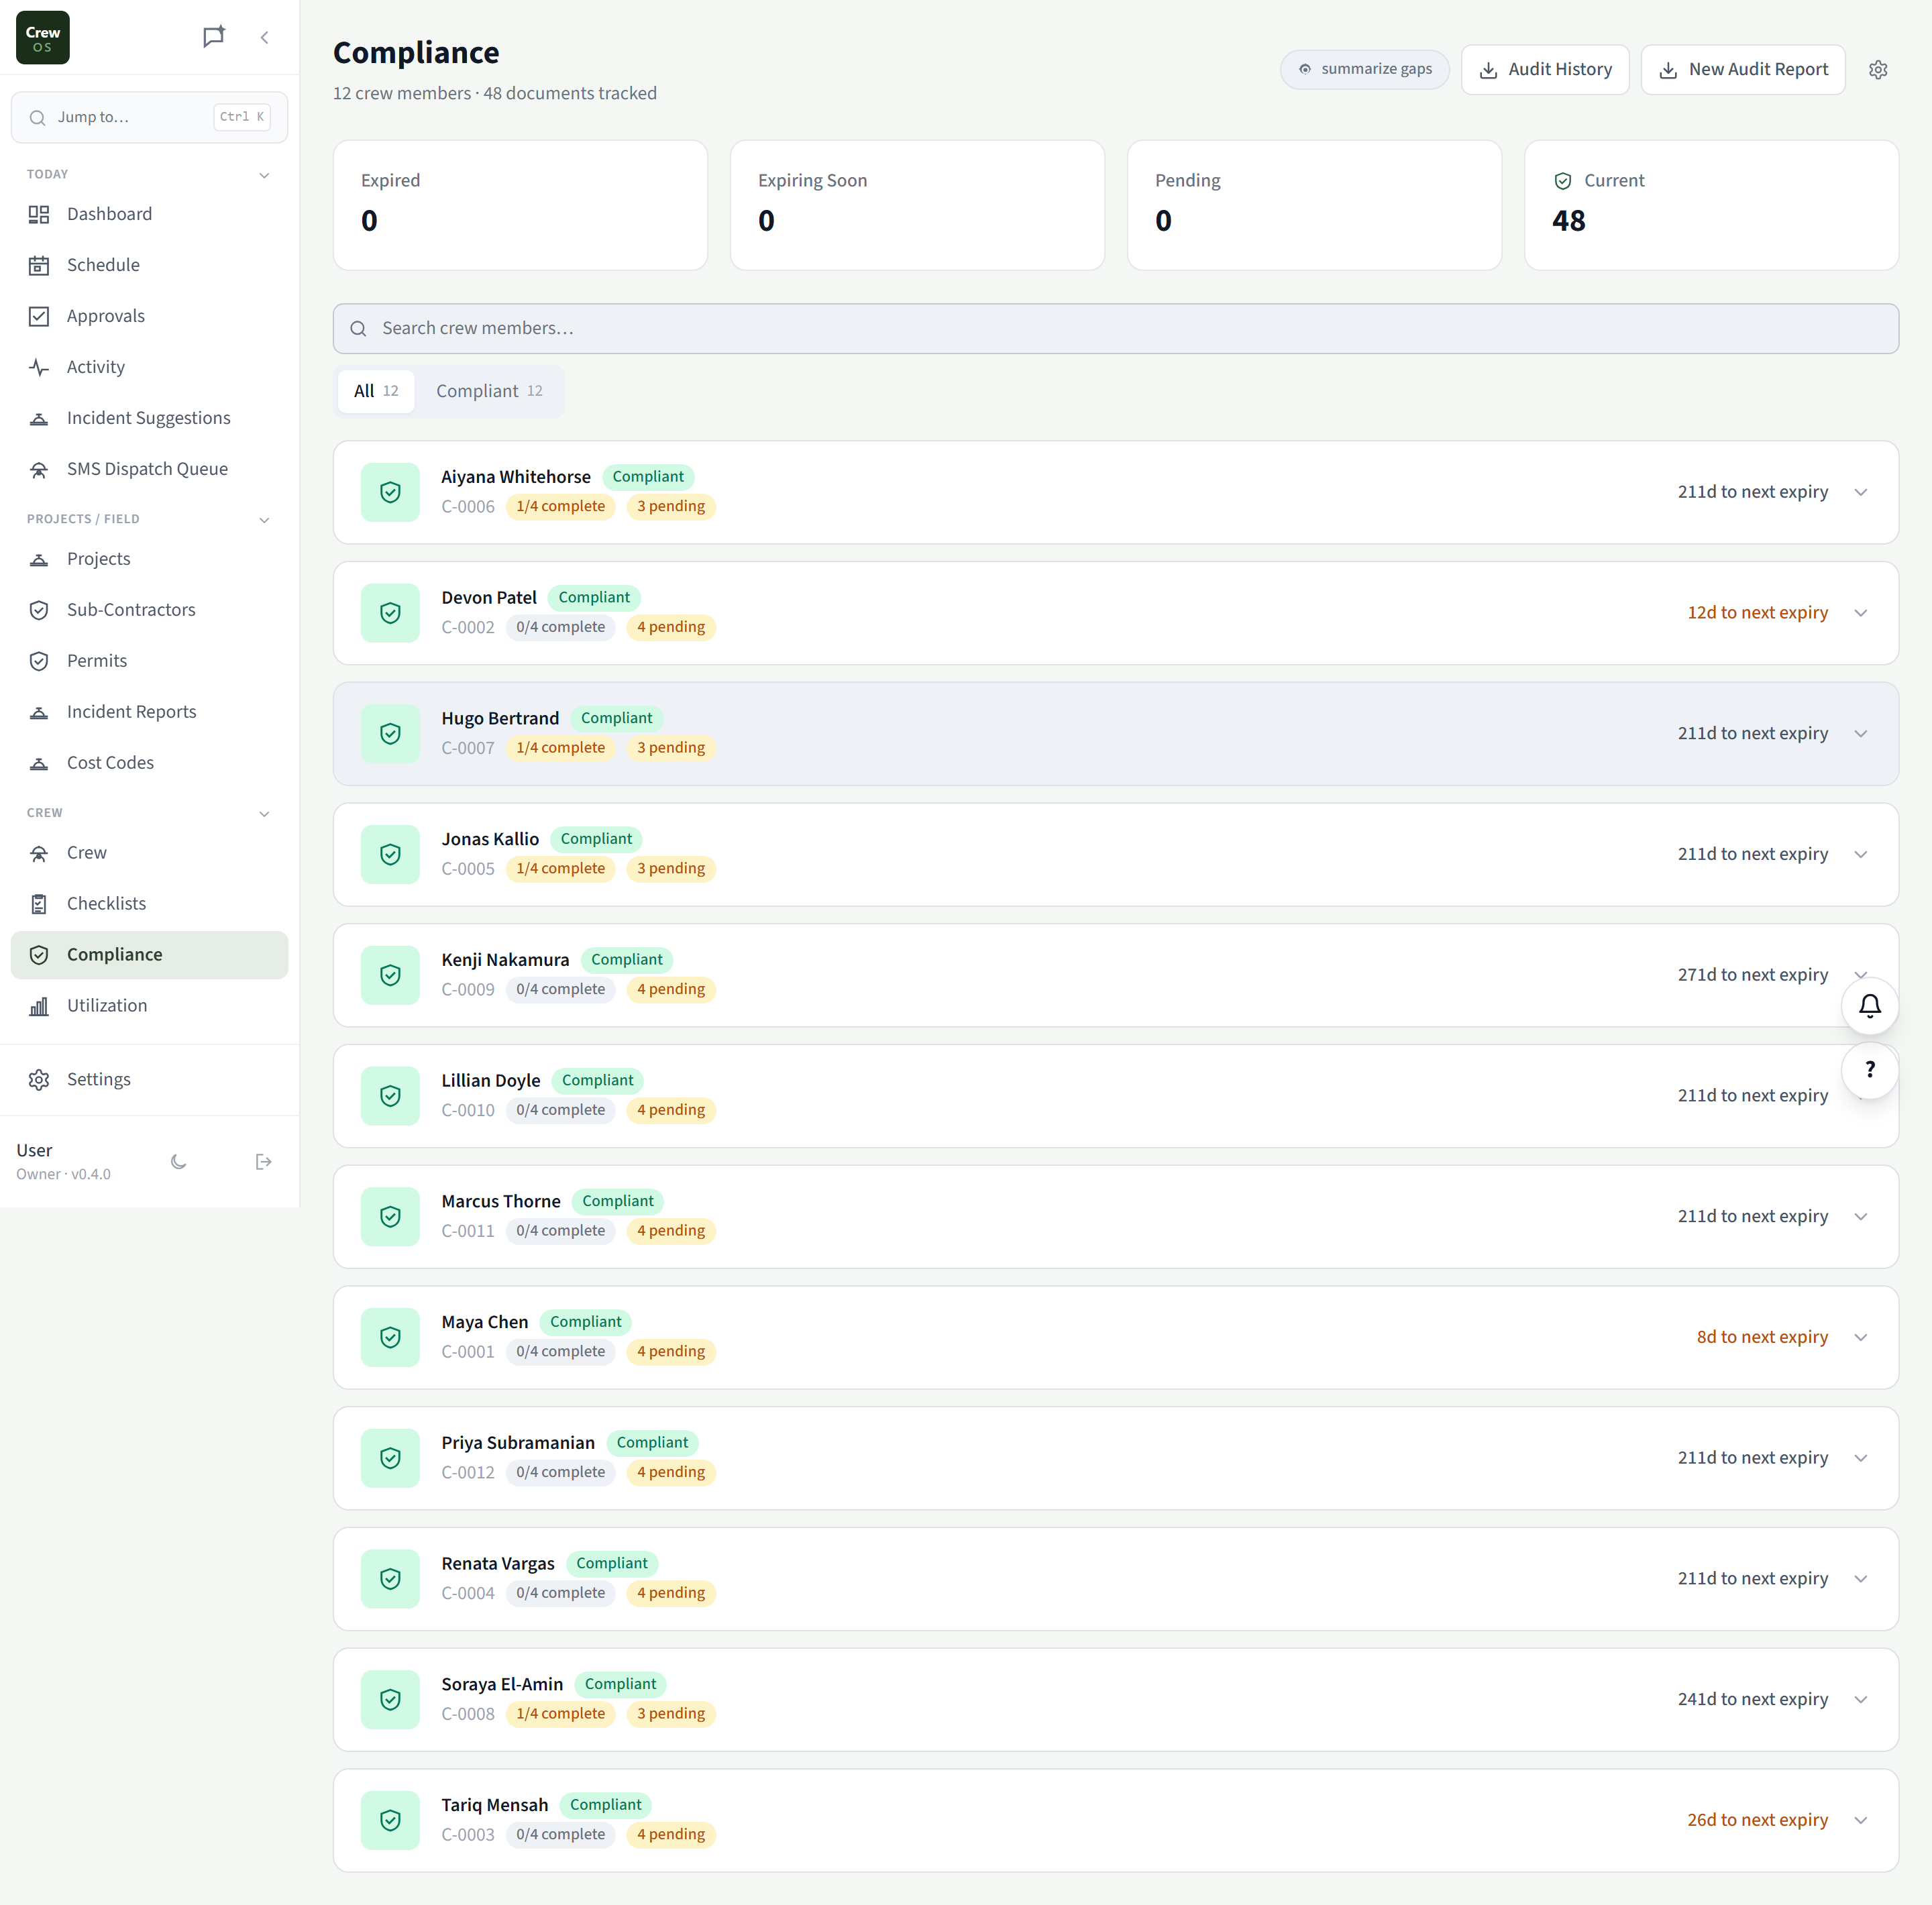Expand Hugo Bertrand row chevron
Image resolution: width=1932 pixels, height=1905 pixels.
click(1860, 734)
